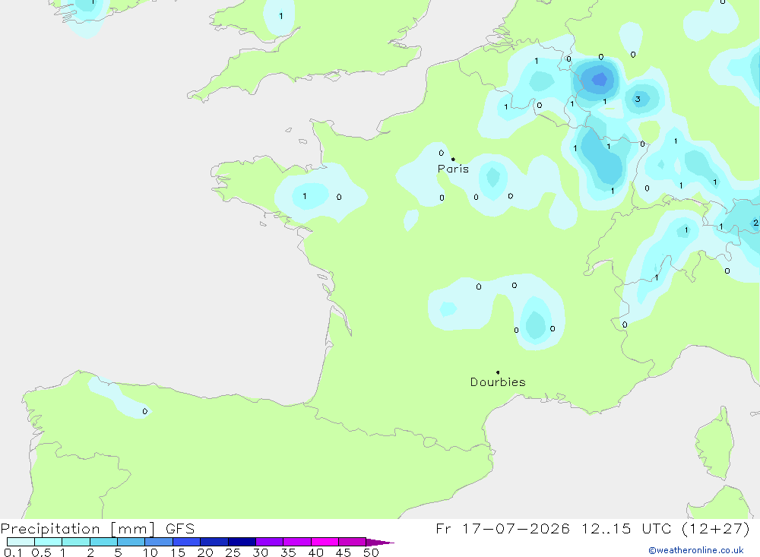The width and height of the screenshot is (760, 557).
Task: Click the '1' value over Wales
Action: 280,16
